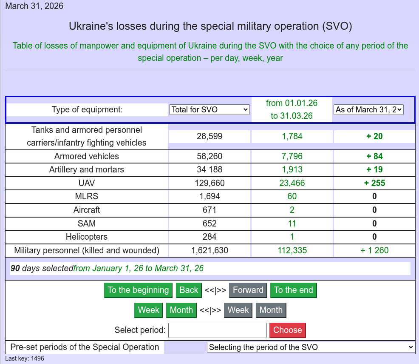Click the personnel total 1,621,630
This screenshot has height=364, width=419.
pyautogui.click(x=209, y=250)
